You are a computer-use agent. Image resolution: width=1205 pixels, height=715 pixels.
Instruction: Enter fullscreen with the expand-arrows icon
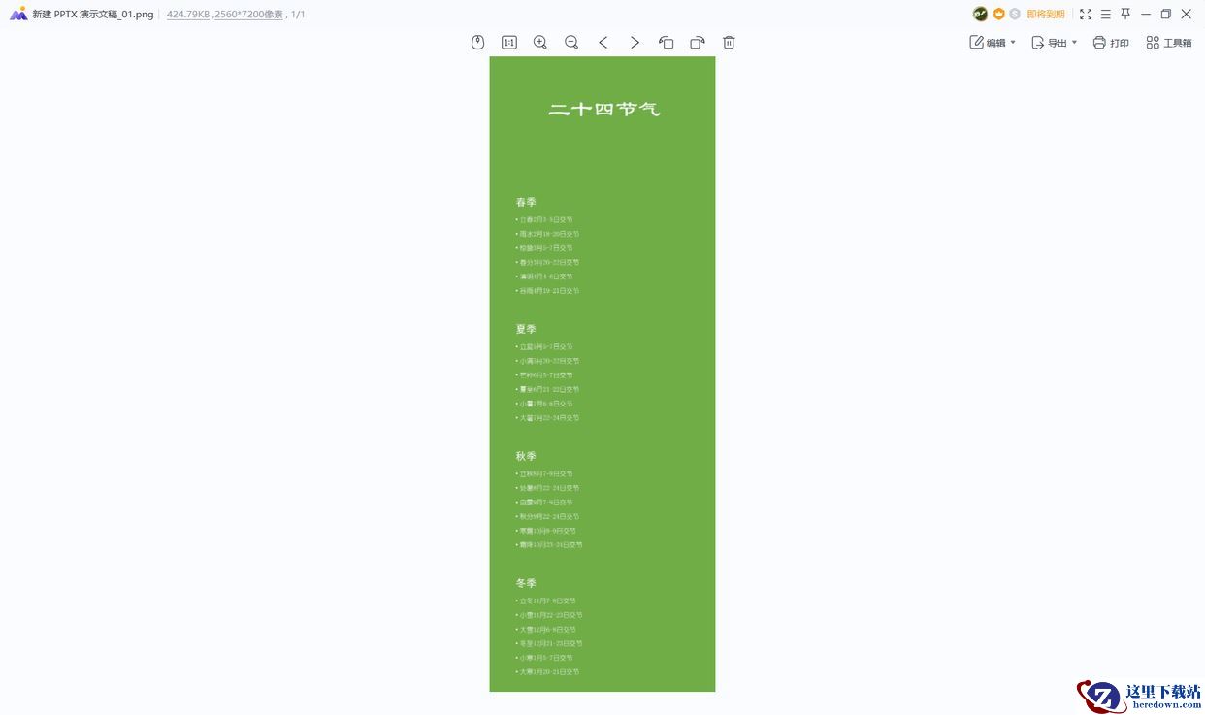(x=1086, y=15)
